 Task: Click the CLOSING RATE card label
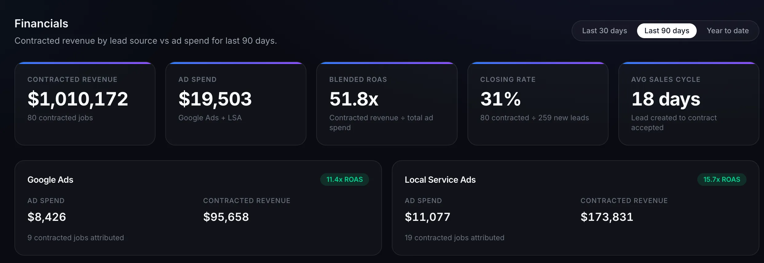coord(508,79)
